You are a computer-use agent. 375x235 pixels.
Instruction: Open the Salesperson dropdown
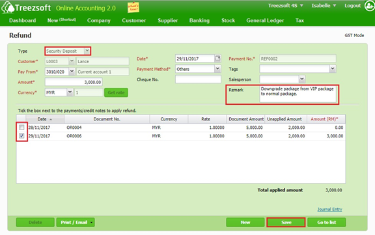[x=302, y=79]
